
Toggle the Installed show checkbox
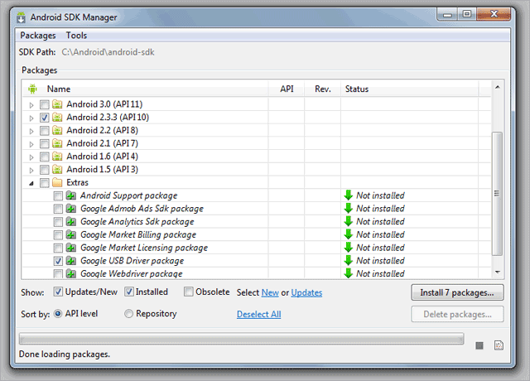tap(129, 292)
